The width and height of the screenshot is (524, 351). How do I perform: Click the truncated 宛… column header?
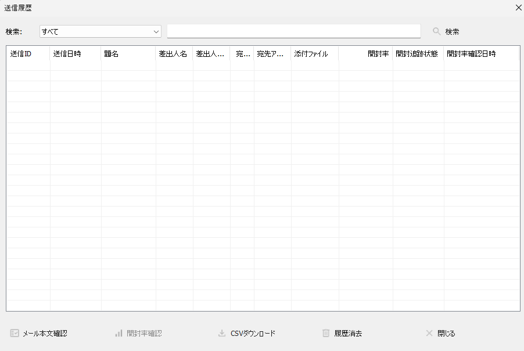coord(242,54)
